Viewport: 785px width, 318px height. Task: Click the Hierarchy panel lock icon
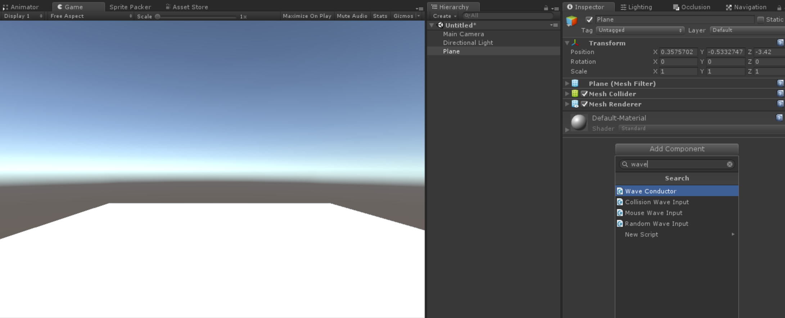click(546, 8)
